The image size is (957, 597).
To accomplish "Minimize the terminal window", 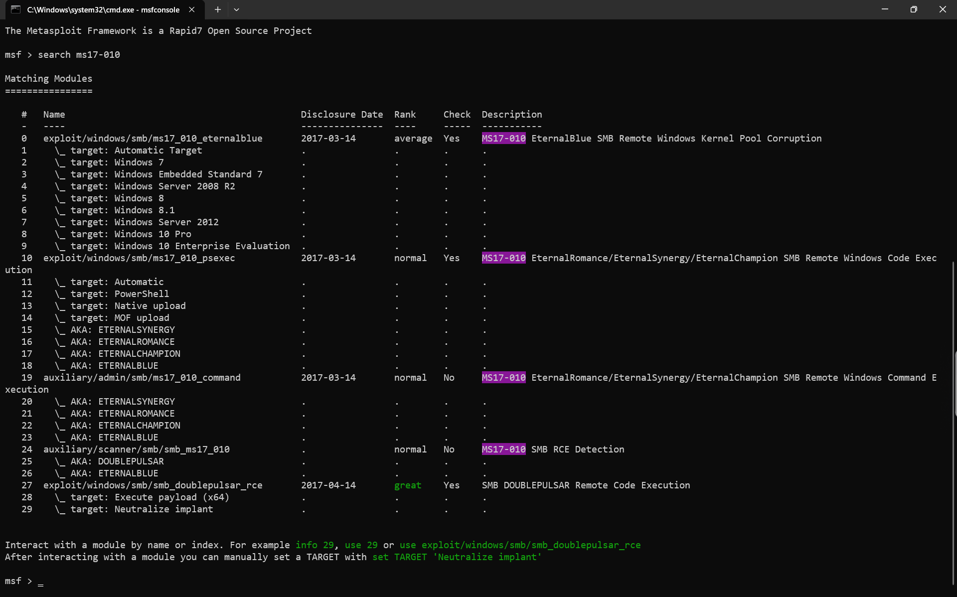I will pyautogui.click(x=885, y=9).
